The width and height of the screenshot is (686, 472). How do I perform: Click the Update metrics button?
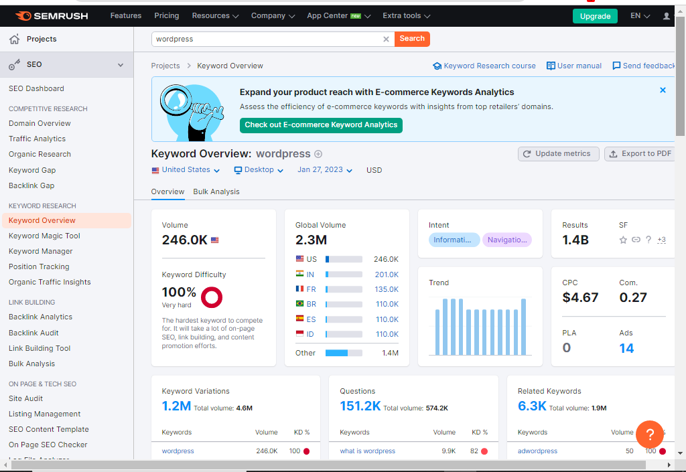coord(558,154)
